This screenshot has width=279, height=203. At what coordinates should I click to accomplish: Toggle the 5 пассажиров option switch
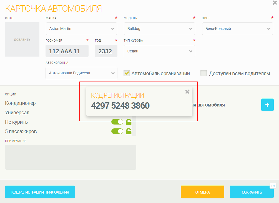click(117, 131)
